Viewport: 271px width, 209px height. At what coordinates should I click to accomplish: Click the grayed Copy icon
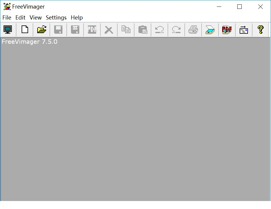tap(126, 29)
